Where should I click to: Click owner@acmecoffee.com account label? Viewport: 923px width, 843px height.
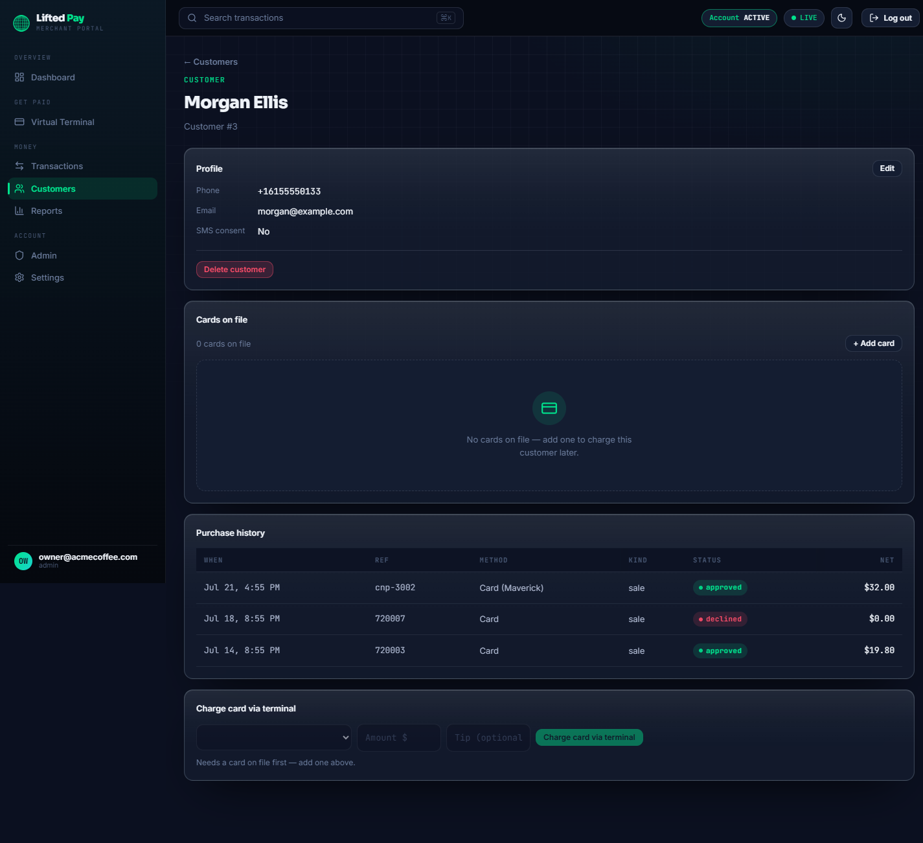coord(88,557)
